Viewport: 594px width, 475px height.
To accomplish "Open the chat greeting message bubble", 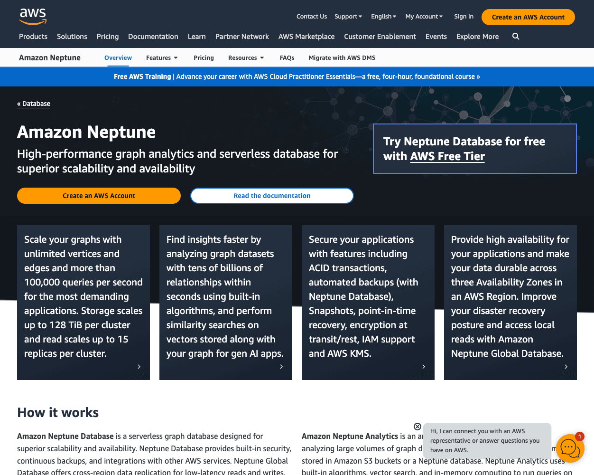I will click(x=487, y=440).
